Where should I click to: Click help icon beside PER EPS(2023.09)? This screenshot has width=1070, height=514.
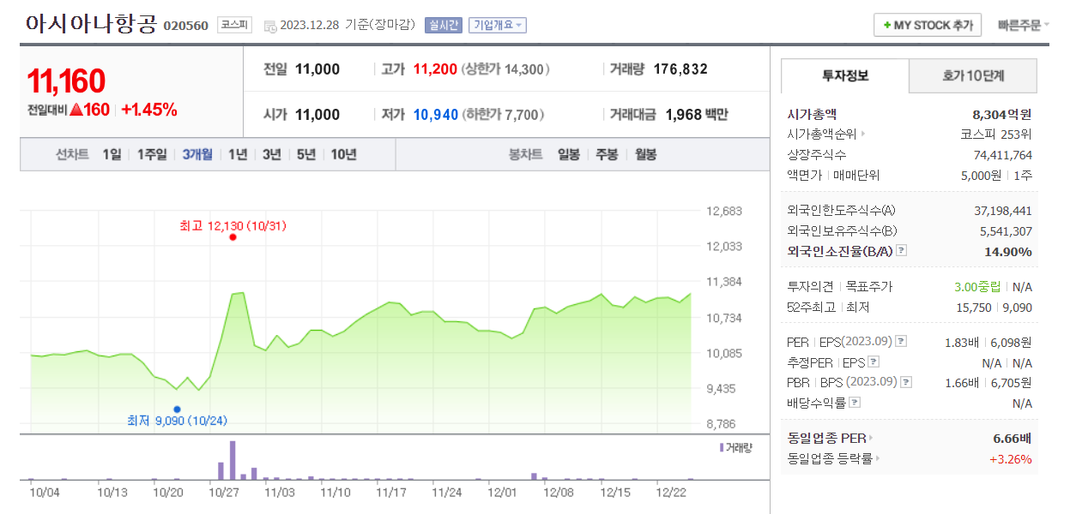(900, 341)
